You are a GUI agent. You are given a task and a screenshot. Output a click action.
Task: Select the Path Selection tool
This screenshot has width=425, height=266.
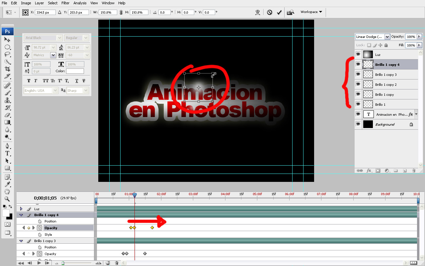pos(7,161)
